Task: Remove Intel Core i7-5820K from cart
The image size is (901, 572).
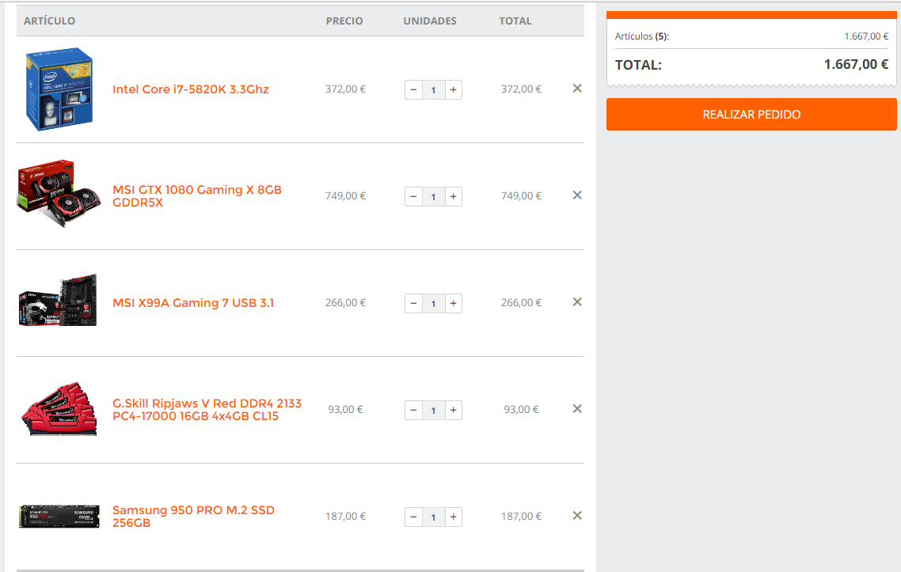Action: (577, 89)
